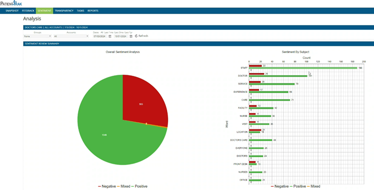Click the CARE positive bar of 71
The height and width of the screenshot is (190, 374).
tap(270, 100)
